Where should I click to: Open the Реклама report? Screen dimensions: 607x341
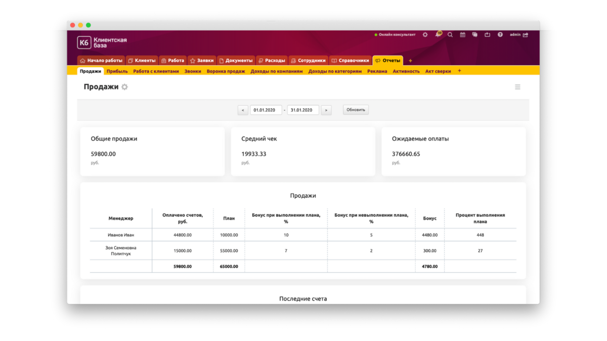click(377, 71)
